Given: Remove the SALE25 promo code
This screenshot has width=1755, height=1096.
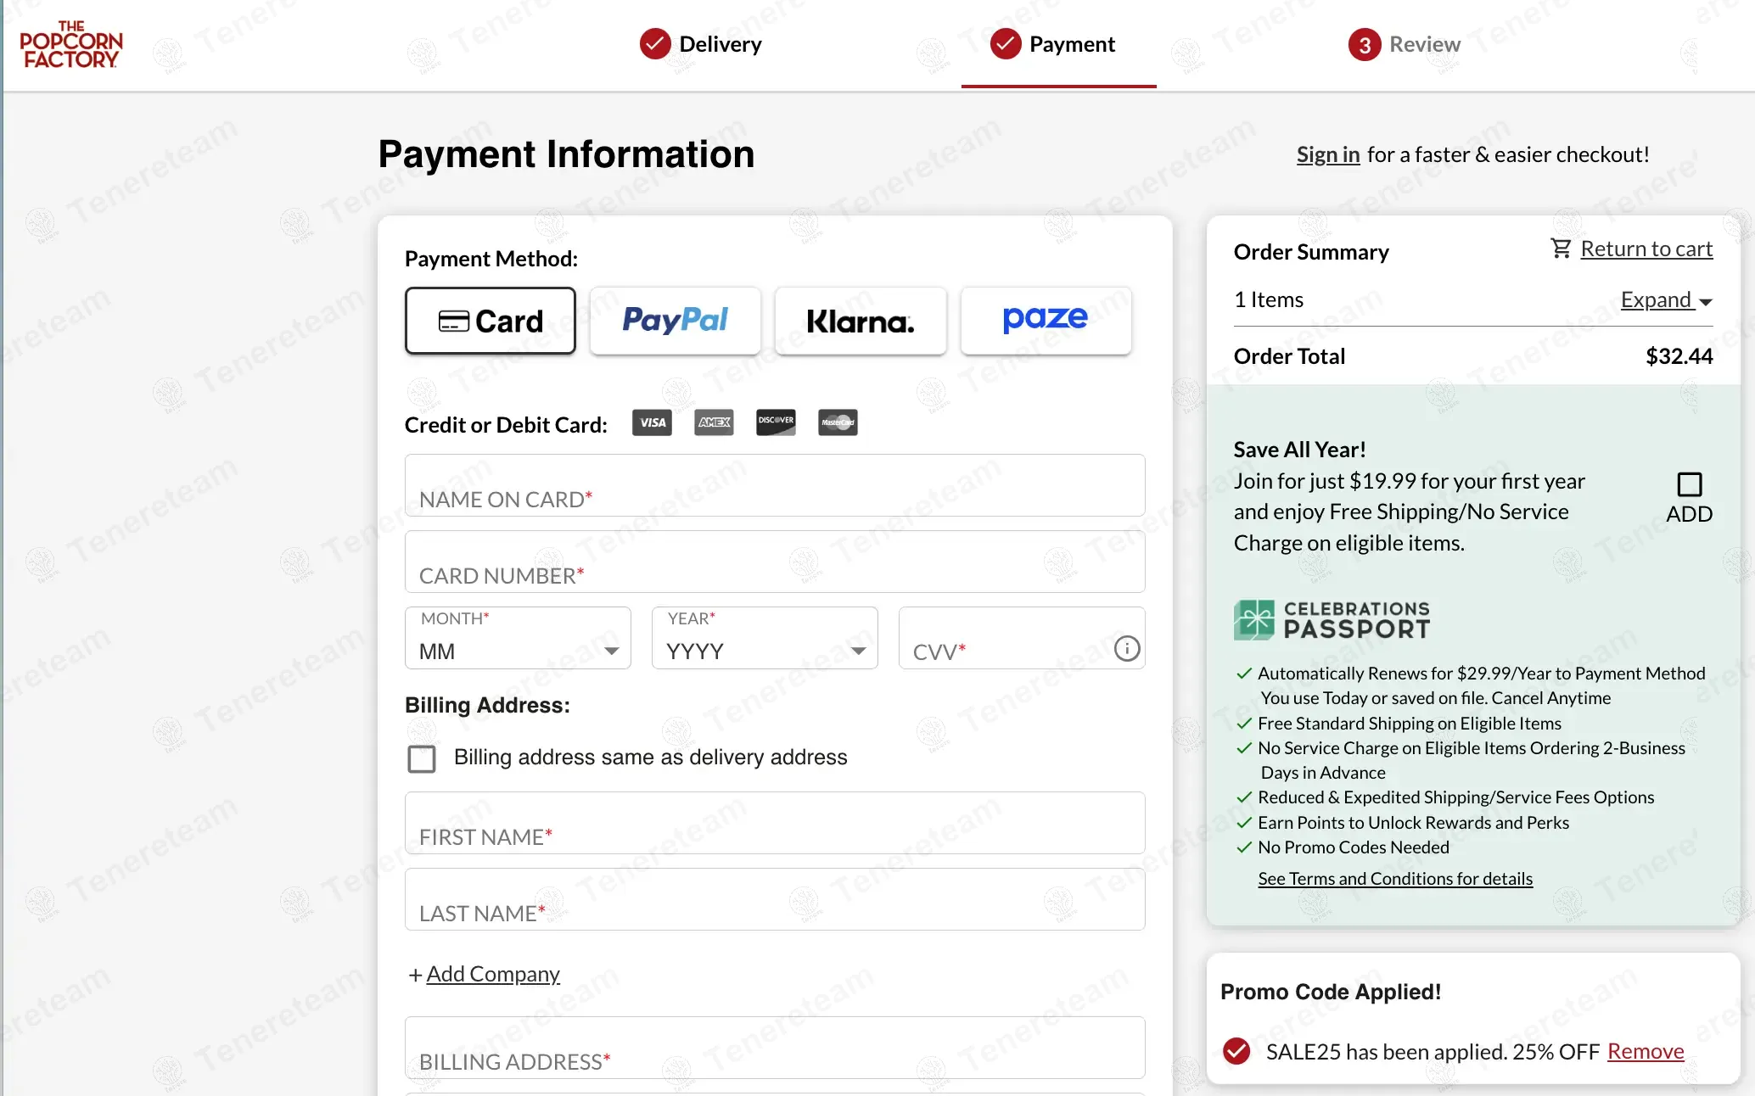Looking at the screenshot, I should click(x=1646, y=1051).
